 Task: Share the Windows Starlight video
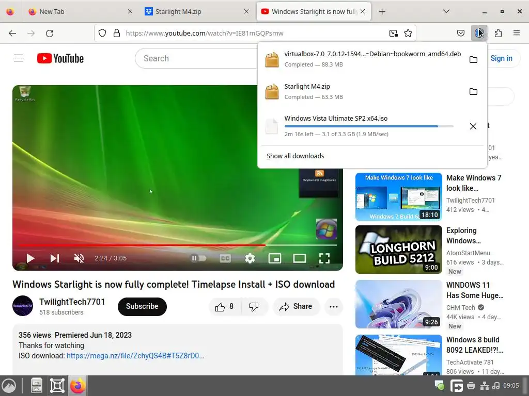tap(296, 306)
